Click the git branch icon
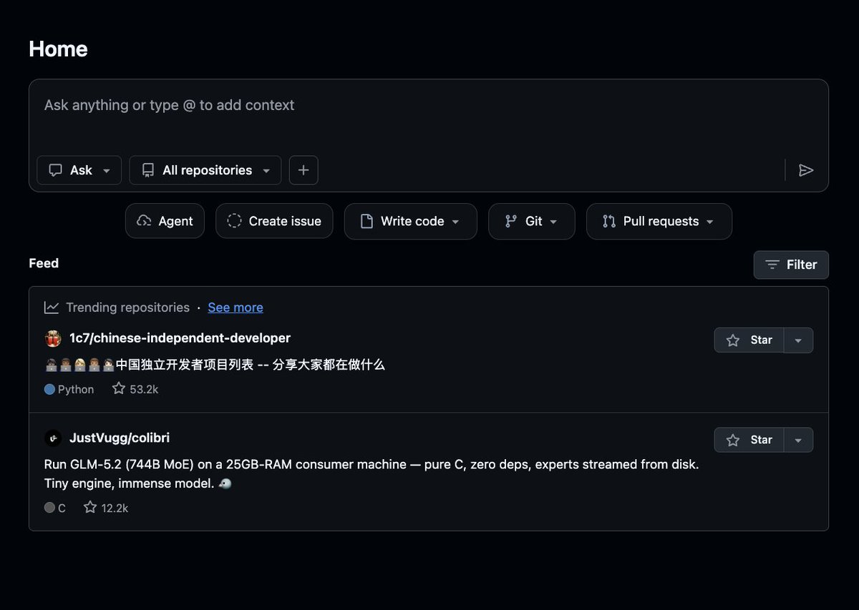This screenshot has height=610, width=859. point(510,221)
